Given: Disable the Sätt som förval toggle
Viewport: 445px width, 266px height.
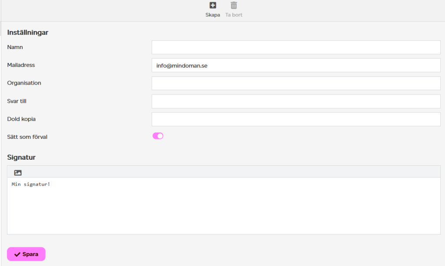Looking at the screenshot, I should 158,136.
